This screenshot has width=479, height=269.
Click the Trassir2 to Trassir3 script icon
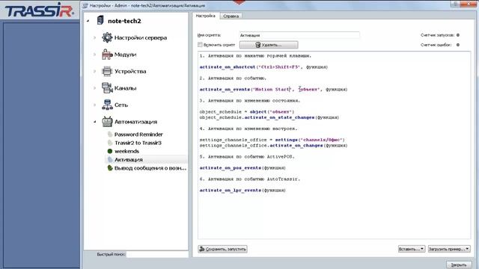[x=110, y=143]
